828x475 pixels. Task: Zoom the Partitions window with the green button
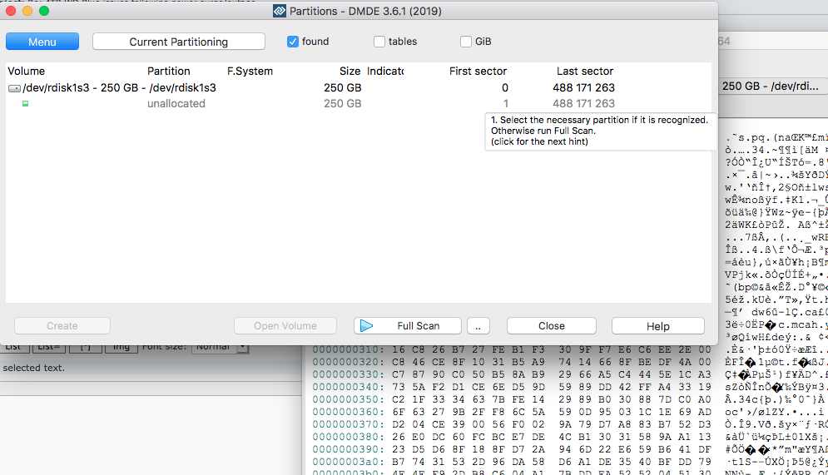(44, 11)
